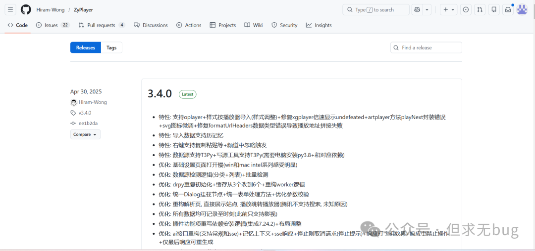Screen dimensions: 535x251
Task: Go to the Pull requests tab
Action: pos(101,25)
